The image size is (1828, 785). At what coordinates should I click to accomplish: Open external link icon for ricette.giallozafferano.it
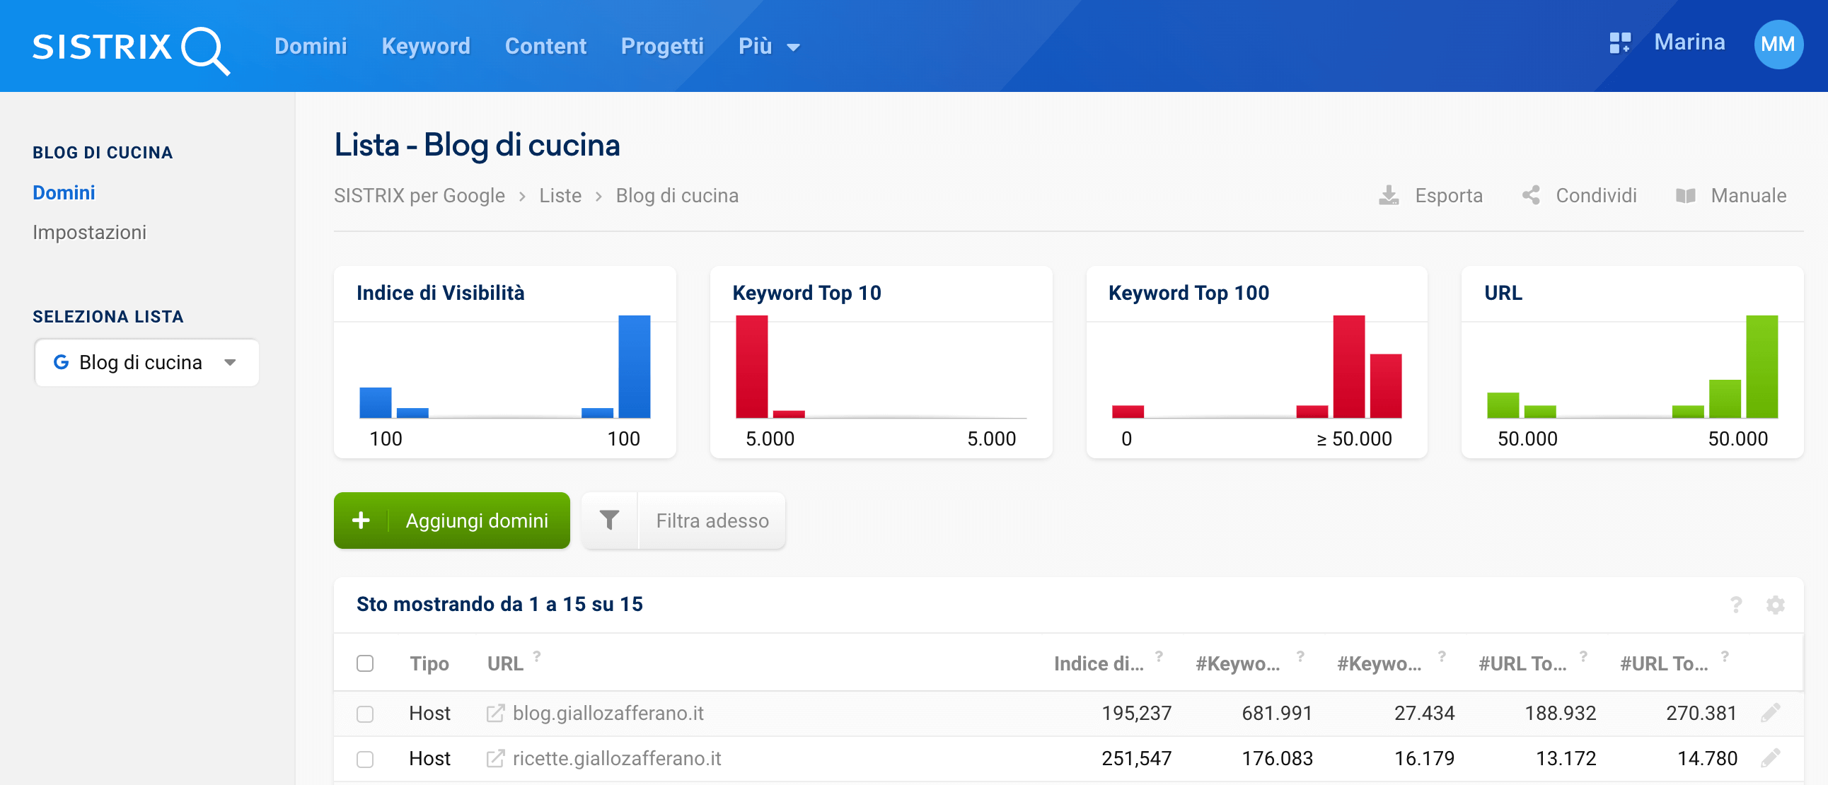(495, 758)
